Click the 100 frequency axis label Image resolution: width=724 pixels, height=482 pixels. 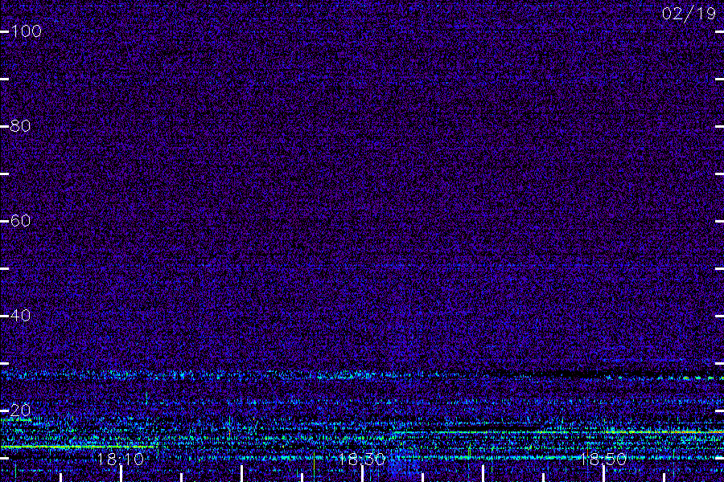[x=26, y=31]
